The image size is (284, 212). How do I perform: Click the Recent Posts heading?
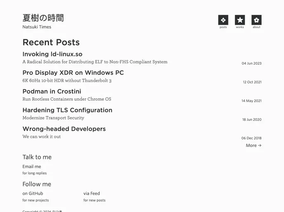[51, 42]
